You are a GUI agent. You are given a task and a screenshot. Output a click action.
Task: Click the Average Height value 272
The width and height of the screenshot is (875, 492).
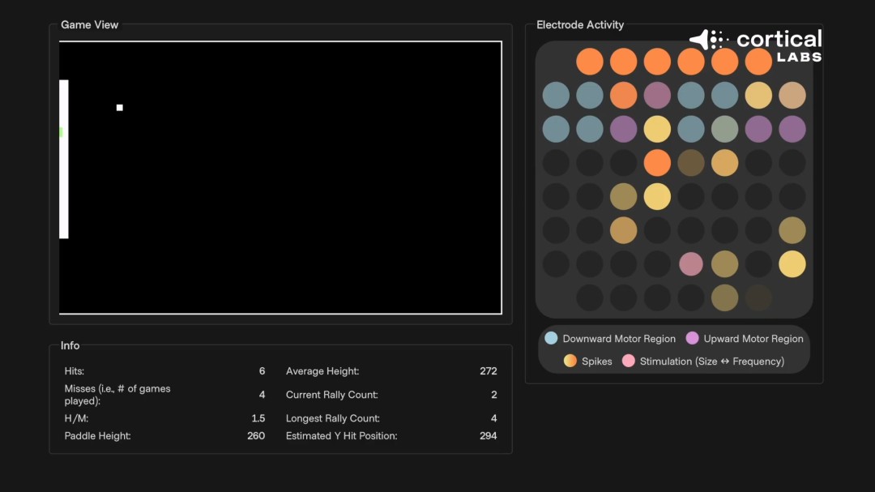488,371
